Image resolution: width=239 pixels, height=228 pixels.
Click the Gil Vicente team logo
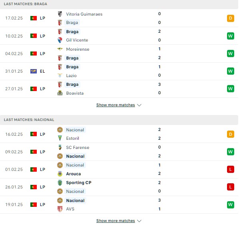[x=60, y=40]
